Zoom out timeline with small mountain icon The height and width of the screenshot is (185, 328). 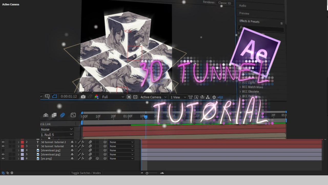(x=142, y=173)
